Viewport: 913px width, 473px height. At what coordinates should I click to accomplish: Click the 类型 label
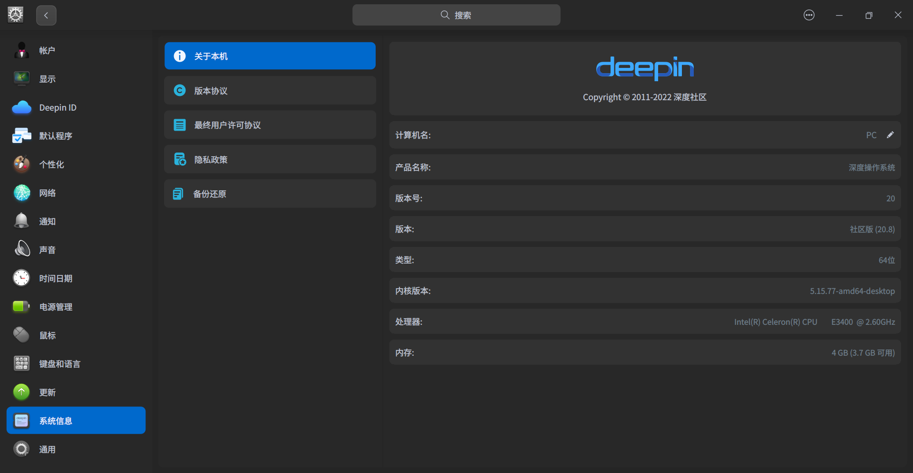point(405,260)
